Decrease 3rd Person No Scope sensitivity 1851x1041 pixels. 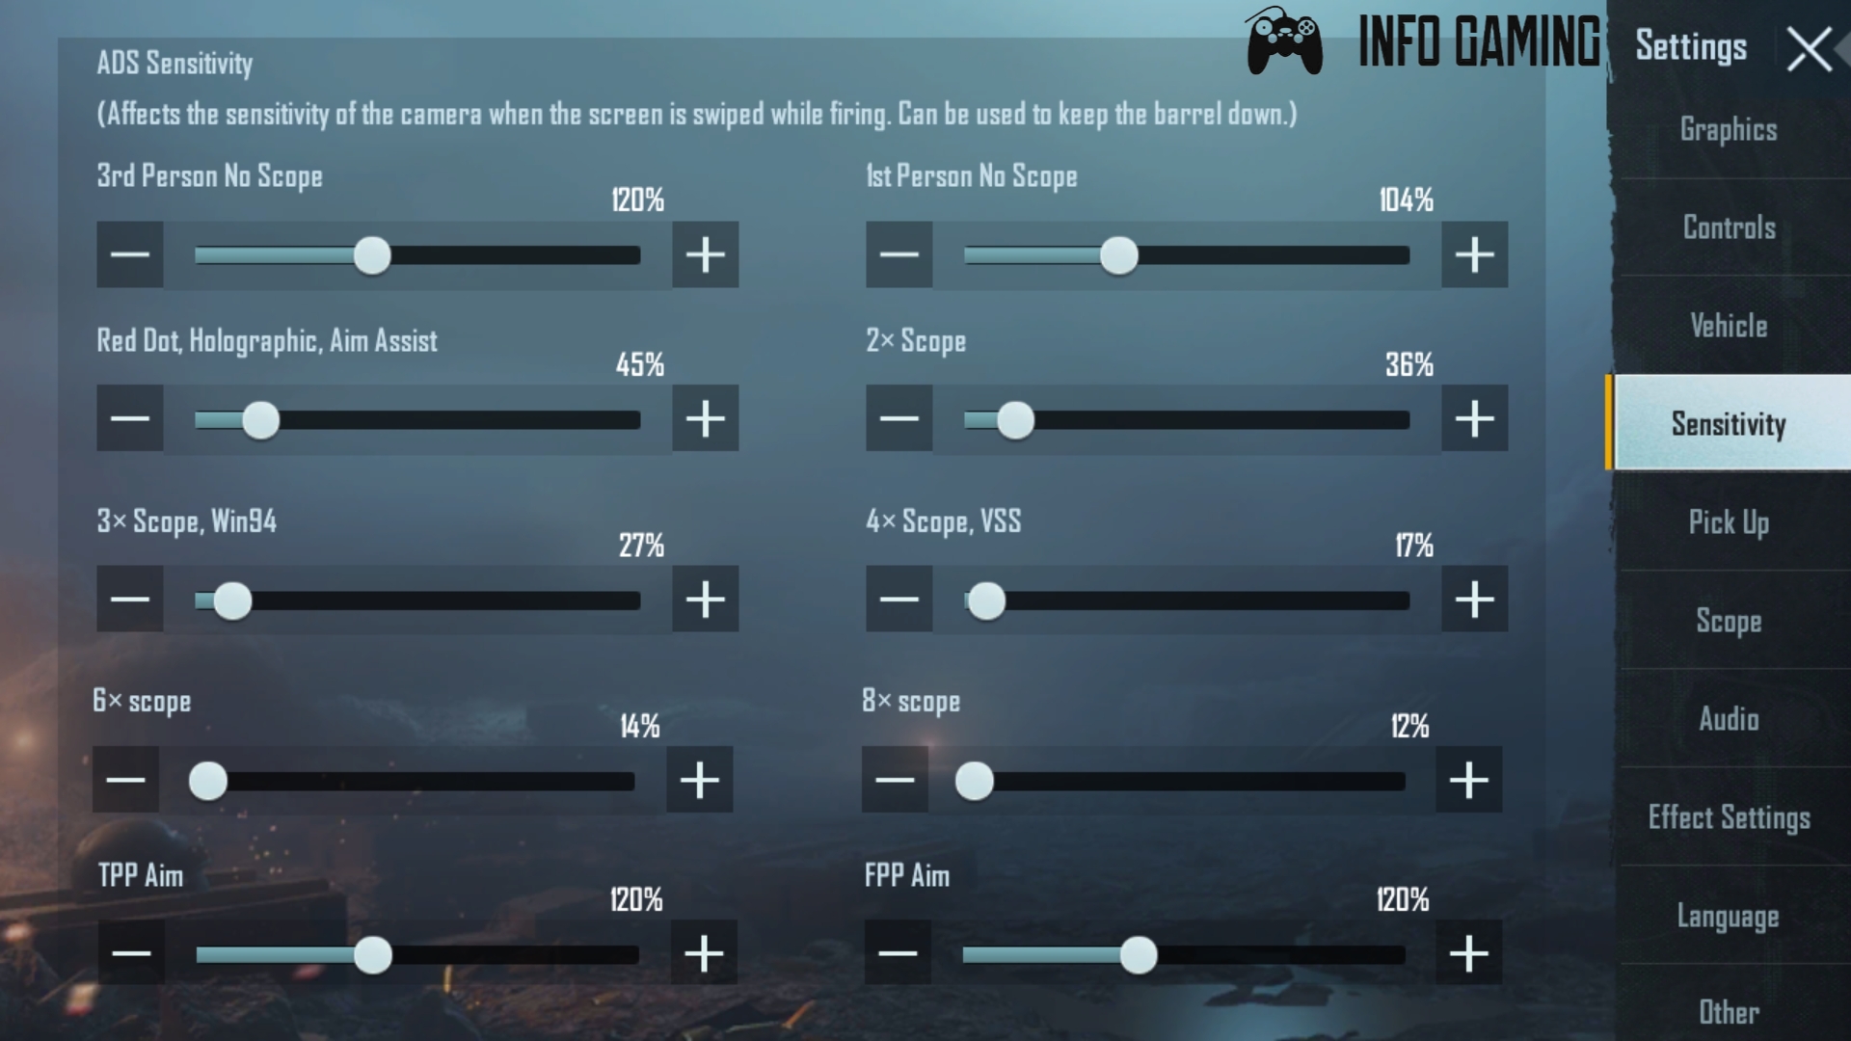130,254
